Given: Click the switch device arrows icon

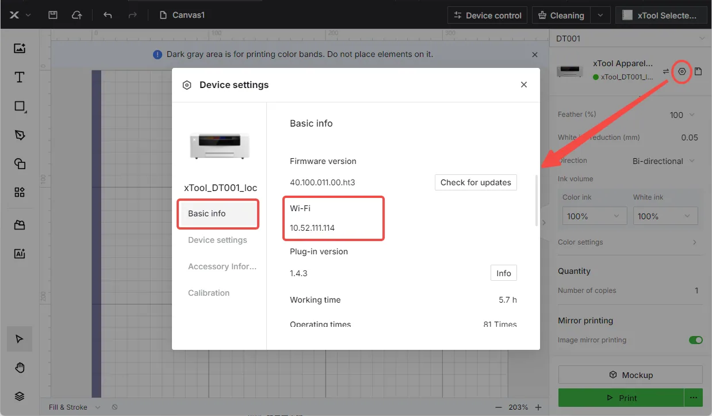Looking at the screenshot, I should [x=666, y=71].
